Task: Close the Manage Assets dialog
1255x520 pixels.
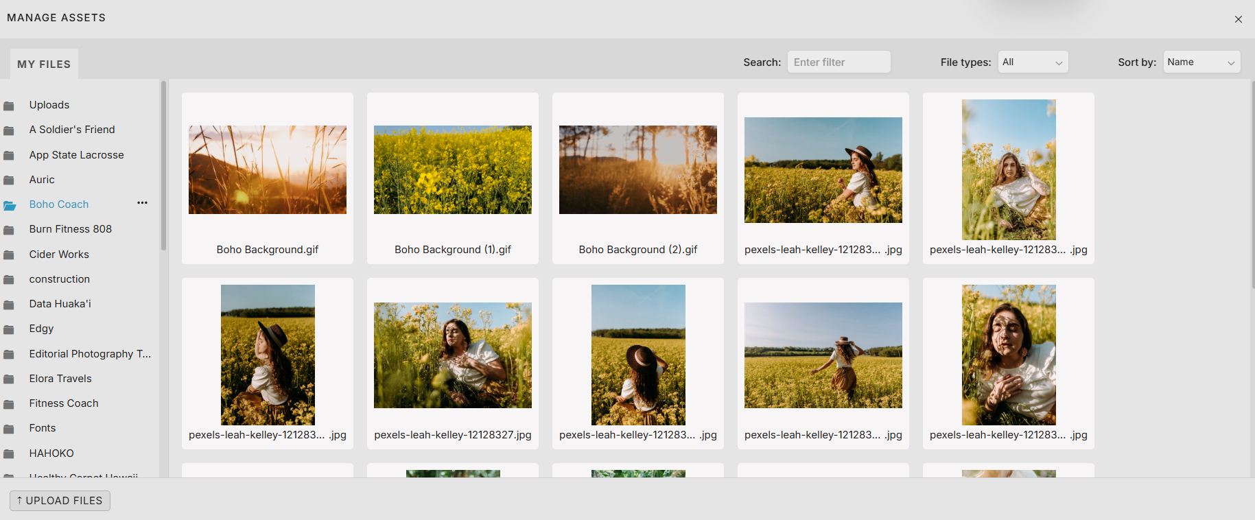Action: (1238, 19)
